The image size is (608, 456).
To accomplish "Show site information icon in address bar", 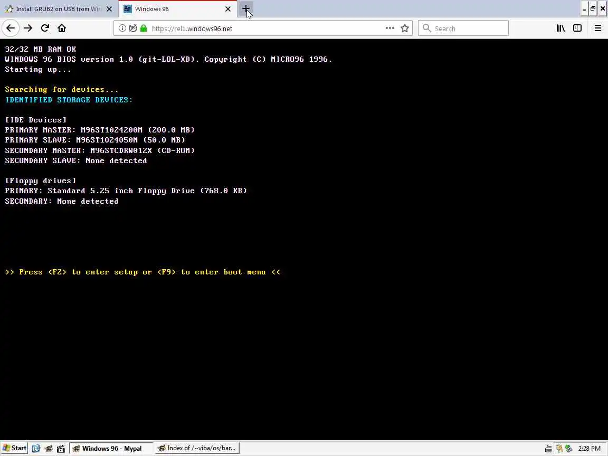I will pos(122,28).
